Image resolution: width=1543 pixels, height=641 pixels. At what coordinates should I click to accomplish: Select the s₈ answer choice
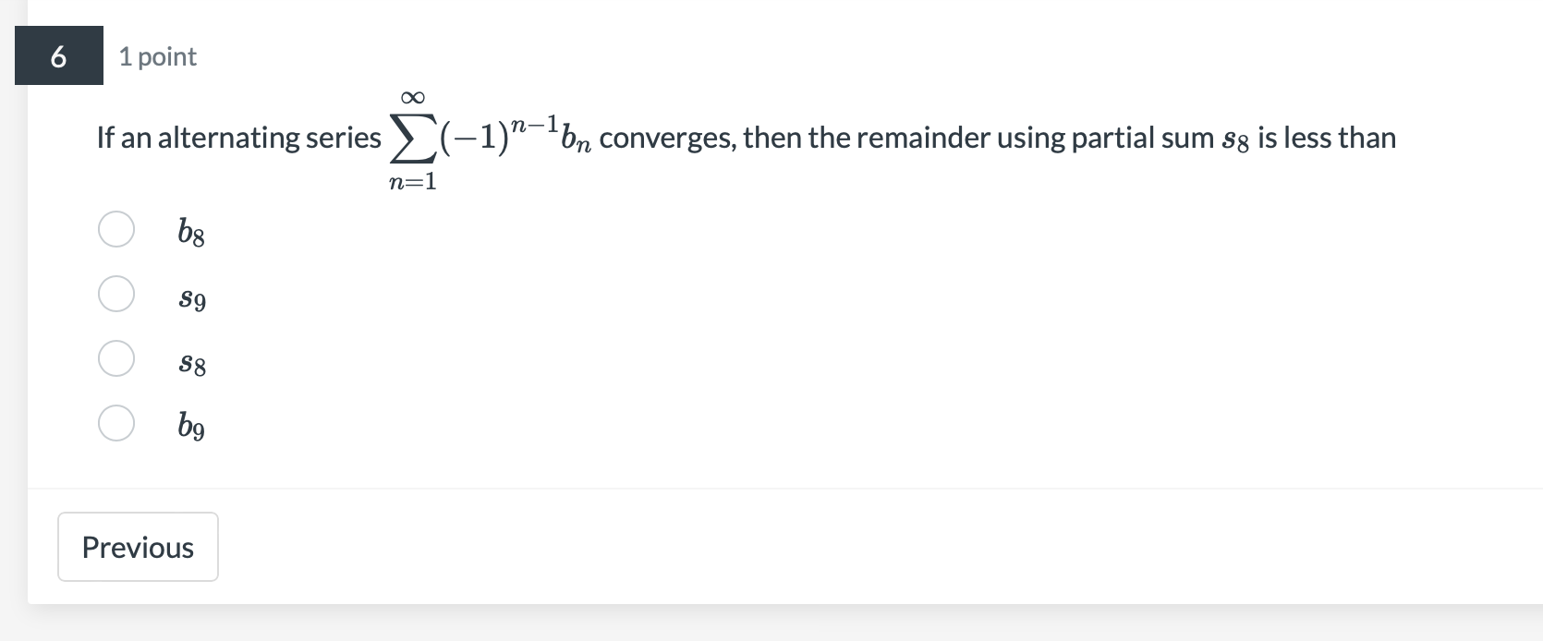coord(115,358)
